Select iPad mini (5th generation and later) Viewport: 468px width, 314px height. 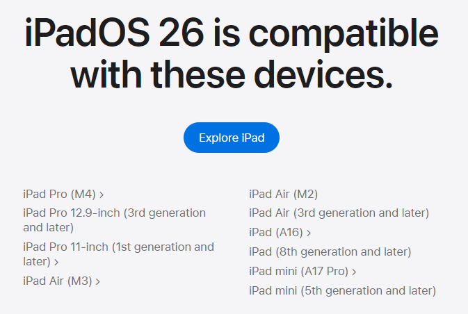[342, 290]
